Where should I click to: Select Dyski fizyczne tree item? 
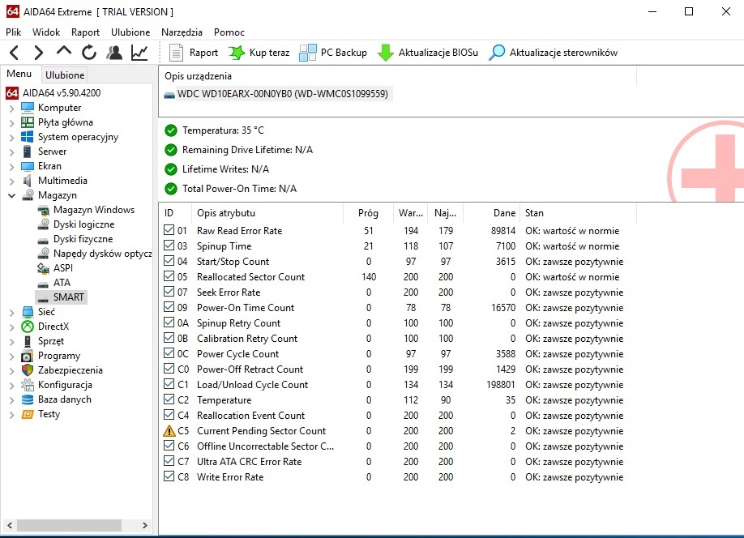pos(83,239)
